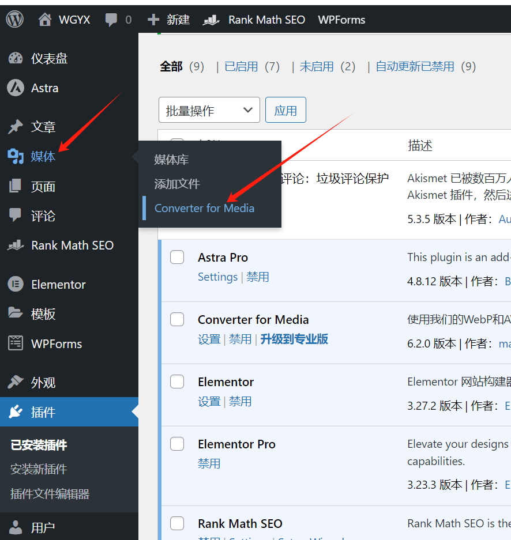Check the Rank Math SEO plugin checkbox
511x540 pixels.
tap(177, 523)
